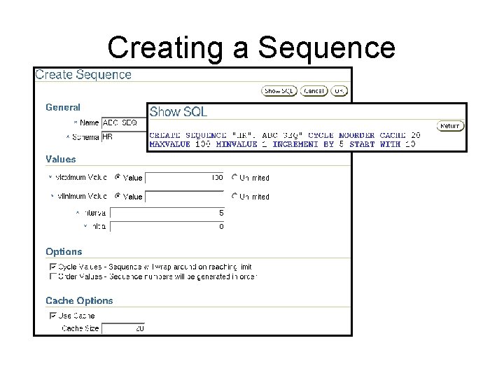Click the Cancel button

click(314, 91)
